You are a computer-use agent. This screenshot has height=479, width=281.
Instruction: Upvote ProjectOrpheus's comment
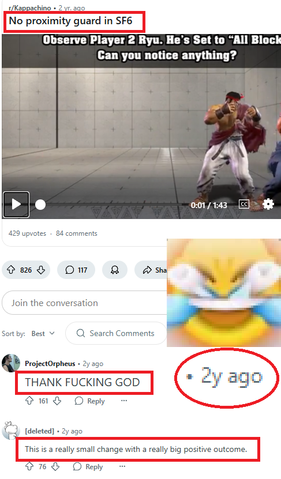[29, 401]
